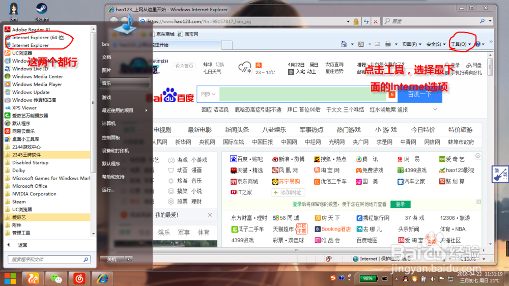This screenshot has width=509, height=286.
Task: Open the 页面(P) menu dropdown
Action: point(412,44)
